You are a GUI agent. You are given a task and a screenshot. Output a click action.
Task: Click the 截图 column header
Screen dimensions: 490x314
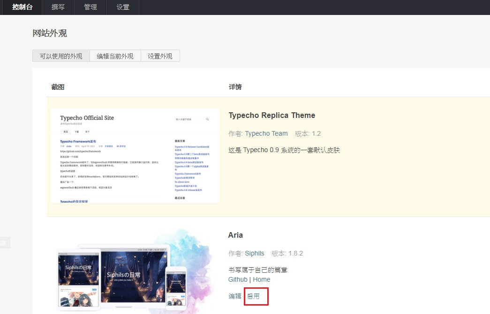tap(58, 87)
